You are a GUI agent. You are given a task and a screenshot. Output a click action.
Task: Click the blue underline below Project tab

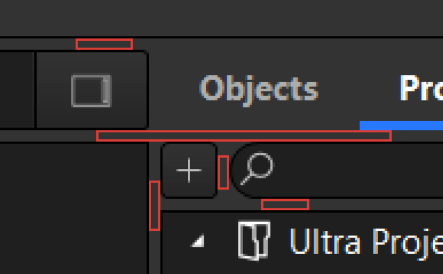(402, 125)
